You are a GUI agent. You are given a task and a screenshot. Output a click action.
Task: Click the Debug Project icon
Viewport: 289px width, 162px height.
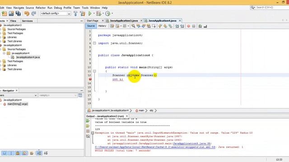point(98,13)
